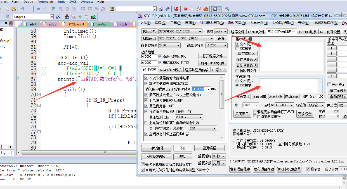The image size is (347, 189).
Task: Click Manage Project Items colored blocks icon
Action: coord(67,17)
